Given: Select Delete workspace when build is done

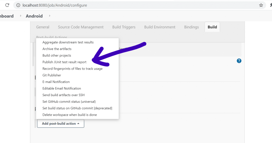Looking at the screenshot, I should (x=70, y=115).
